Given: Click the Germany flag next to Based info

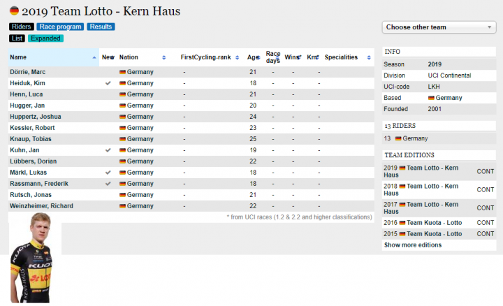Looking at the screenshot, I should click(x=431, y=98).
